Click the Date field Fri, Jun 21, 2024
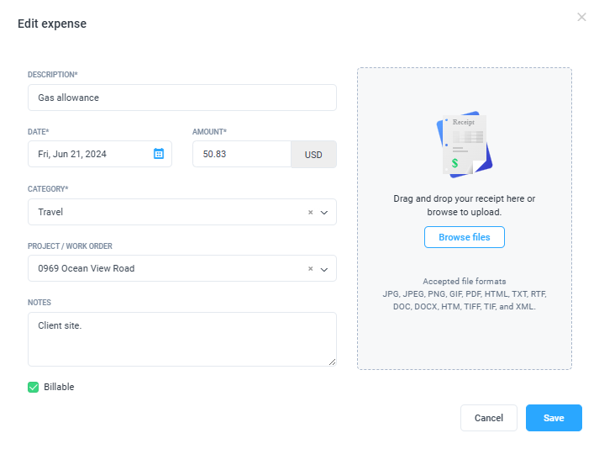 coord(100,154)
